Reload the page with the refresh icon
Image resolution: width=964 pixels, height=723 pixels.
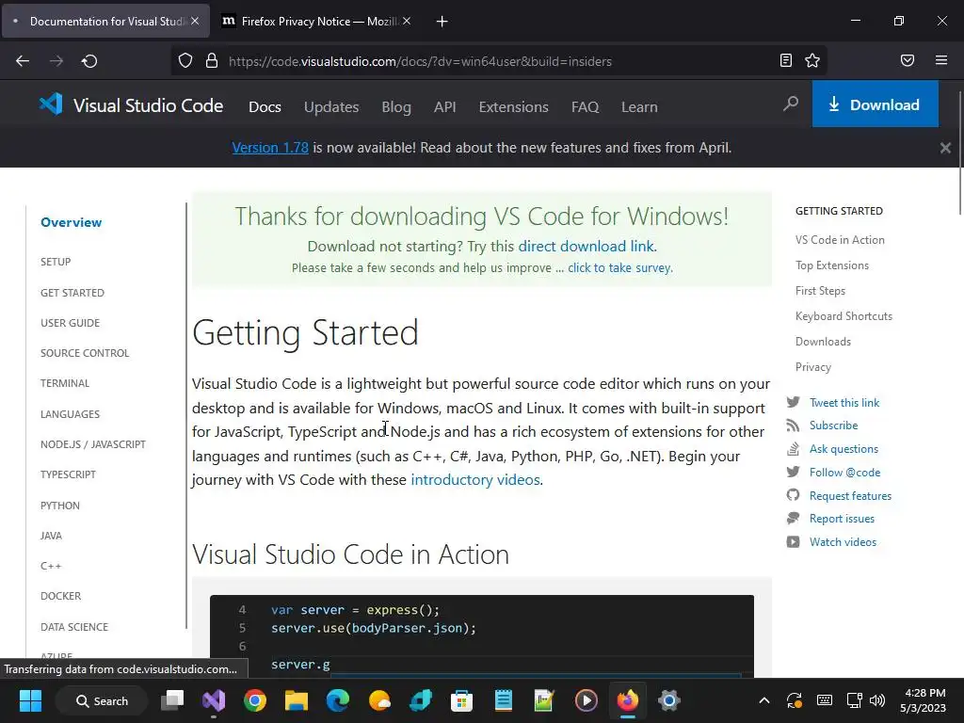pos(89,61)
